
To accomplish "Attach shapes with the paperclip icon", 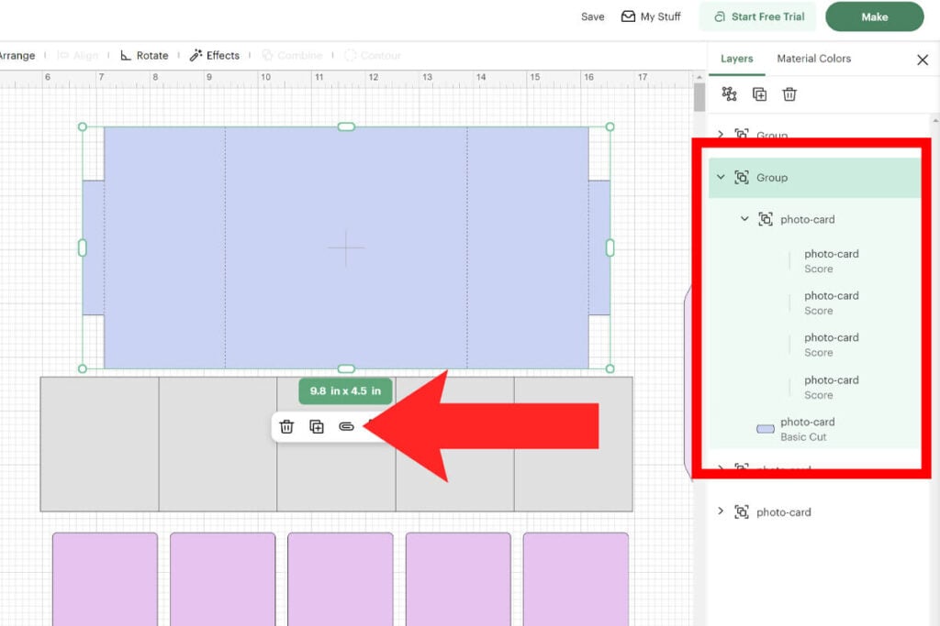I will click(347, 426).
